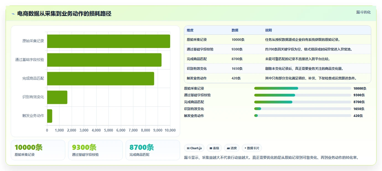Select the 进度 chip

232,148
